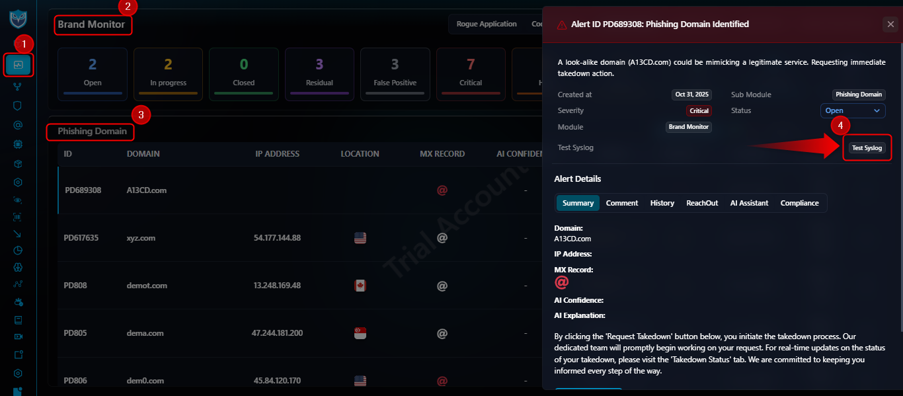
Task: Select the shield icon in the sidebar
Action: click(18, 105)
